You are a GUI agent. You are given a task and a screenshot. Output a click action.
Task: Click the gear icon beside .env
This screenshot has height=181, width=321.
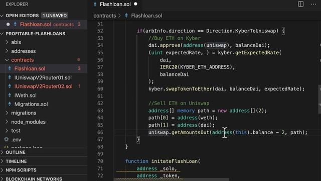coord(7,140)
